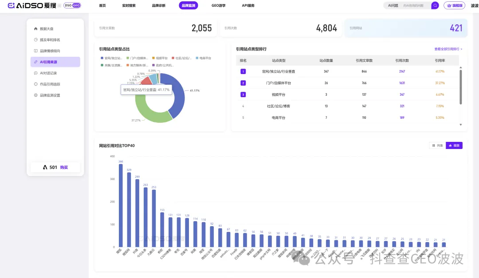
Task: Click the pie-chart icon for 提及率和排名
Action: click(35, 40)
